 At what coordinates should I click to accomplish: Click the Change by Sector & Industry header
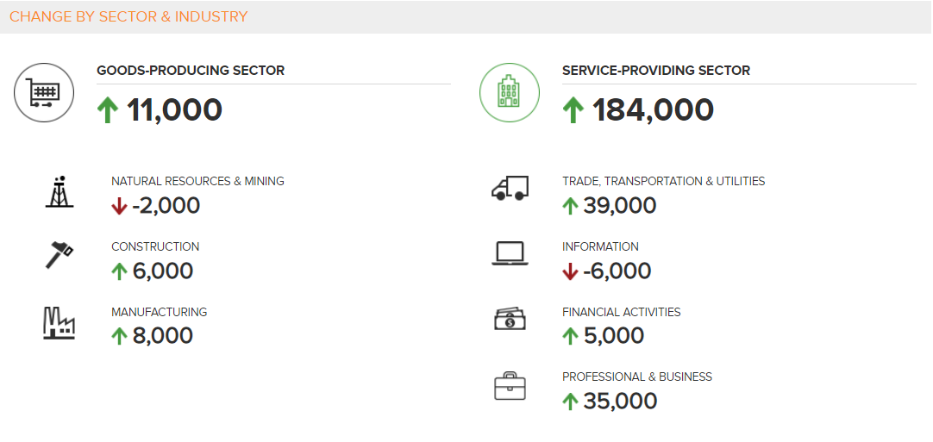[x=128, y=16]
